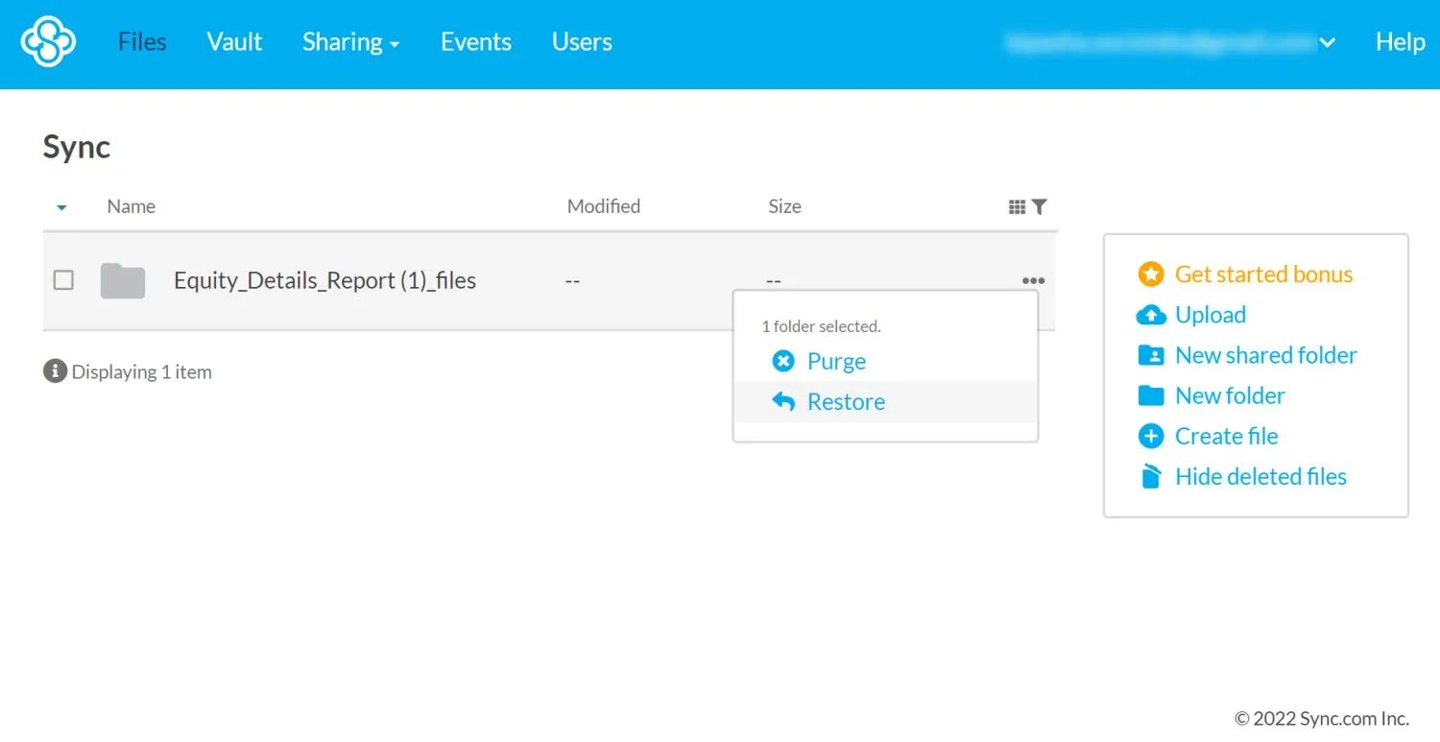The width and height of the screenshot is (1440, 742).
Task: Choose Purge for the selected folder
Action: [x=835, y=361]
